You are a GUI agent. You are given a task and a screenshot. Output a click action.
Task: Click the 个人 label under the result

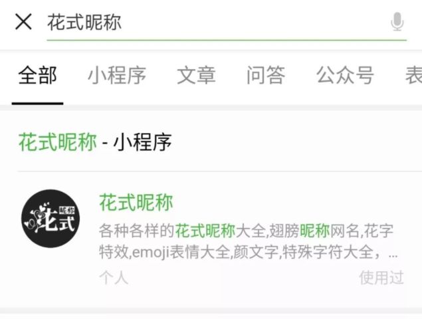coord(114,278)
